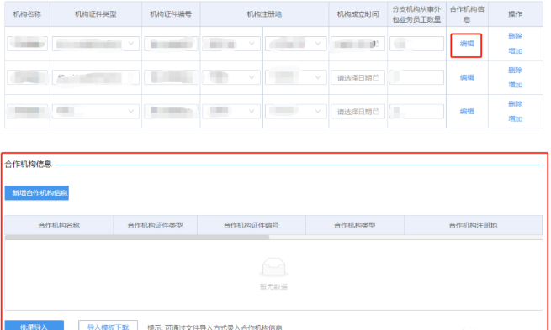Open calendar icon in third row date field

point(376,112)
